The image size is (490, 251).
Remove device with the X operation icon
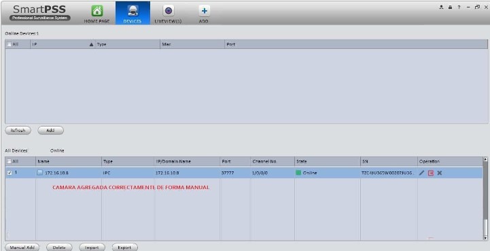pos(440,173)
